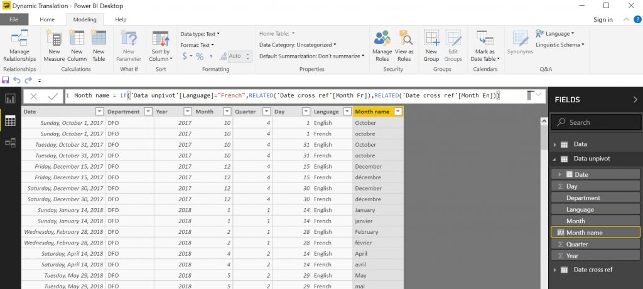Click the Sign in link

(x=602, y=19)
